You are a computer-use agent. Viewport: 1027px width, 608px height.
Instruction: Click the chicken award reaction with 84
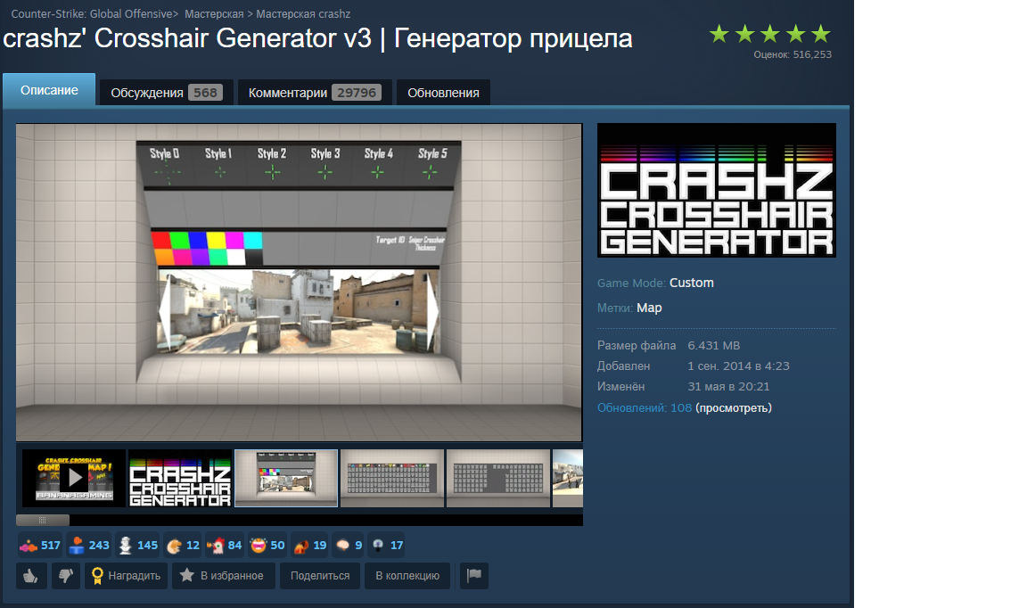224,545
